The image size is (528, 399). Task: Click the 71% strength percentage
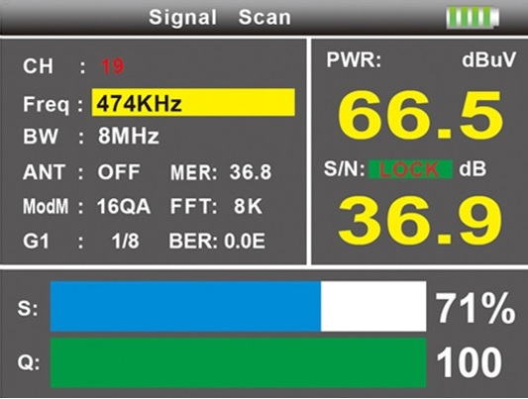click(x=475, y=308)
